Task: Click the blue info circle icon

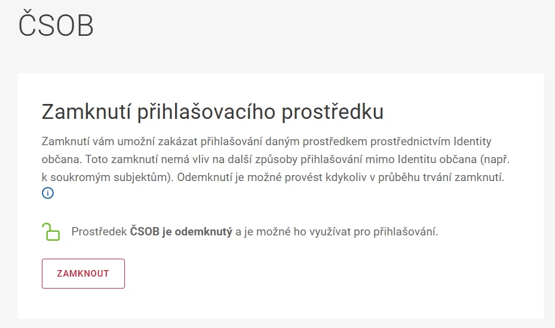Action: 48,193
